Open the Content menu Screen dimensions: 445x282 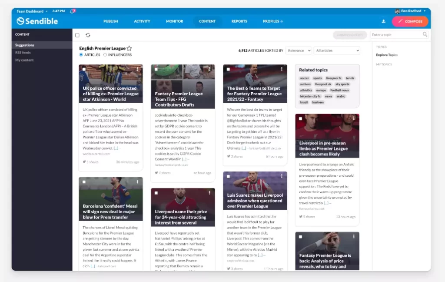[207, 21]
